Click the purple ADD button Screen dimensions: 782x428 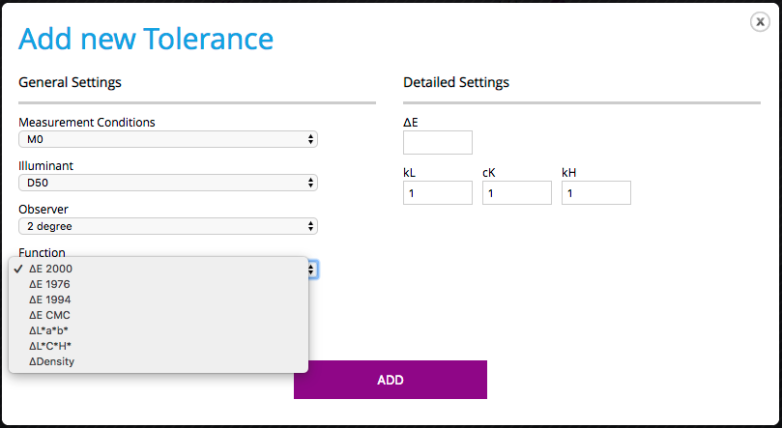tap(390, 380)
